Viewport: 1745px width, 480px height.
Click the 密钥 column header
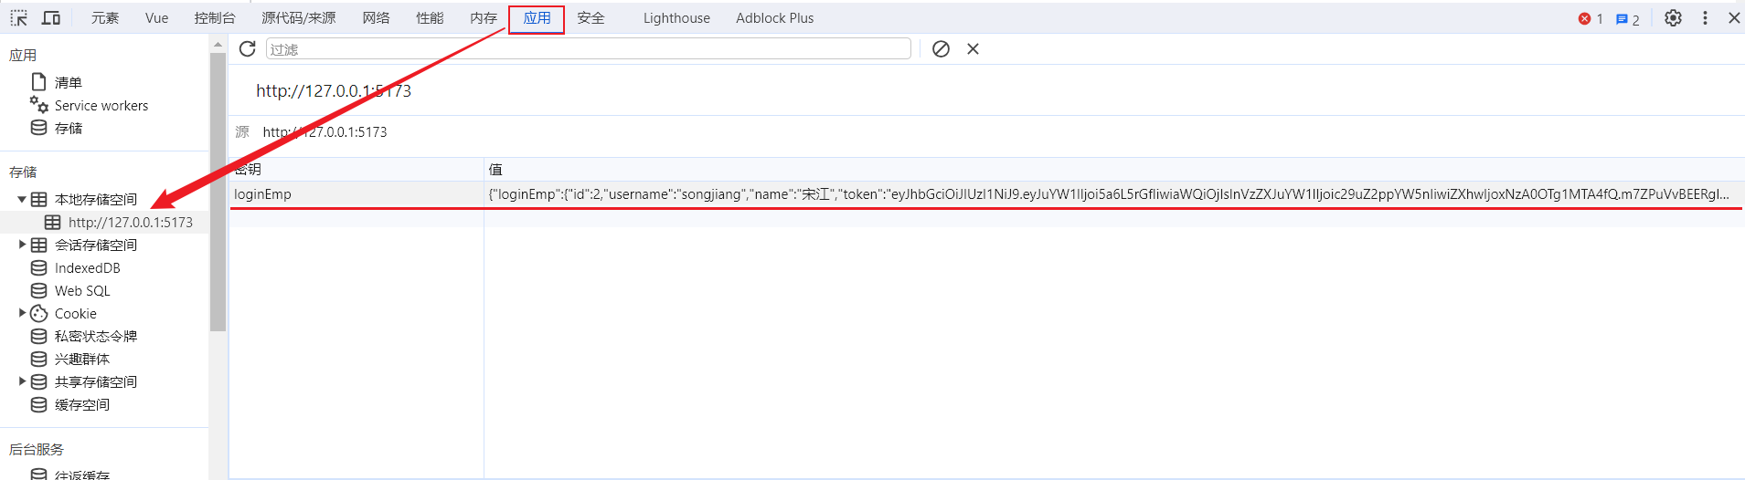pos(356,169)
